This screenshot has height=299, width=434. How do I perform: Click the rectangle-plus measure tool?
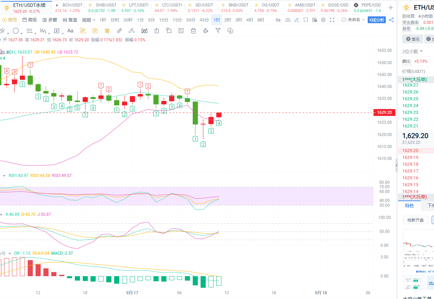click(57, 31)
